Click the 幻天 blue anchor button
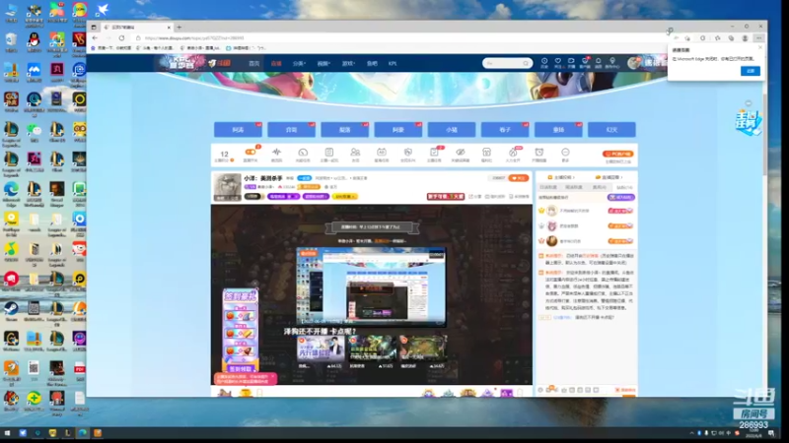Viewport: 789px width, 443px height. 611,130
